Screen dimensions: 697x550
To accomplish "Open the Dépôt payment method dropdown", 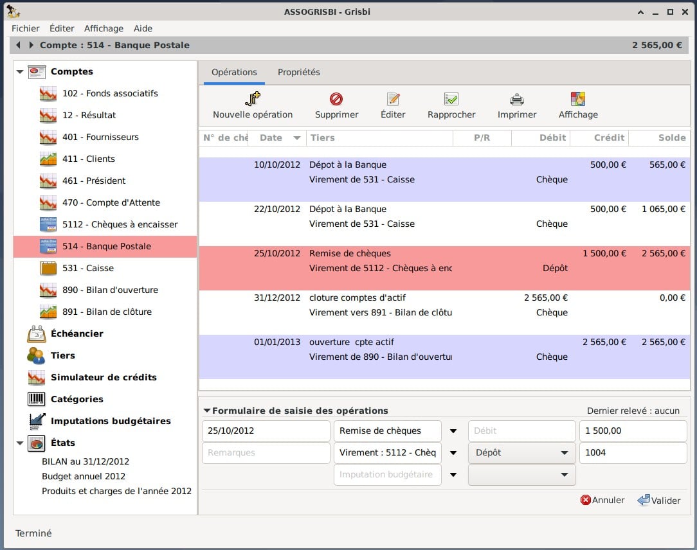I will 521,453.
